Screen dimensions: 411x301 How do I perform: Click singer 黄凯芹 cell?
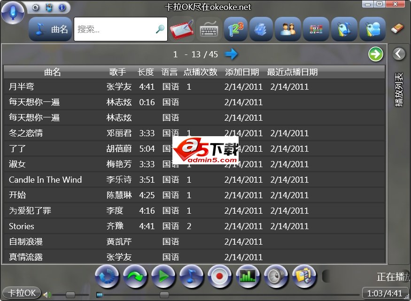(x=119, y=241)
